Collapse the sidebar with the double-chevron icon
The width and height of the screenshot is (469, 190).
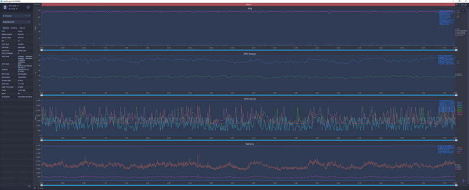pos(30,186)
